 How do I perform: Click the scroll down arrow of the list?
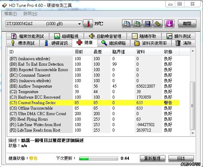pos(193,133)
